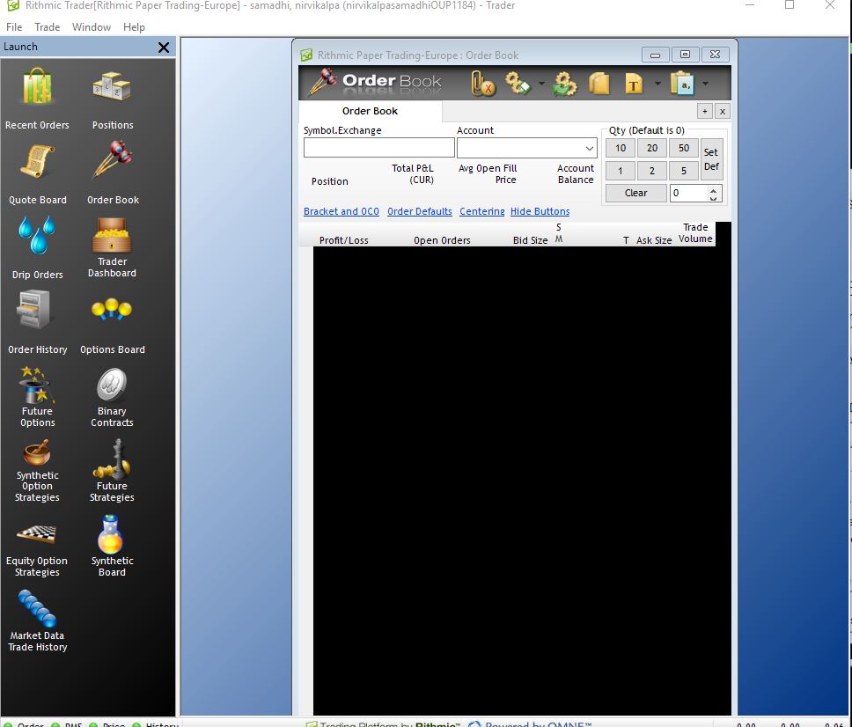This screenshot has height=727, width=852.
Task: Decrease quantity with spinner down arrow
Action: pyautogui.click(x=713, y=198)
